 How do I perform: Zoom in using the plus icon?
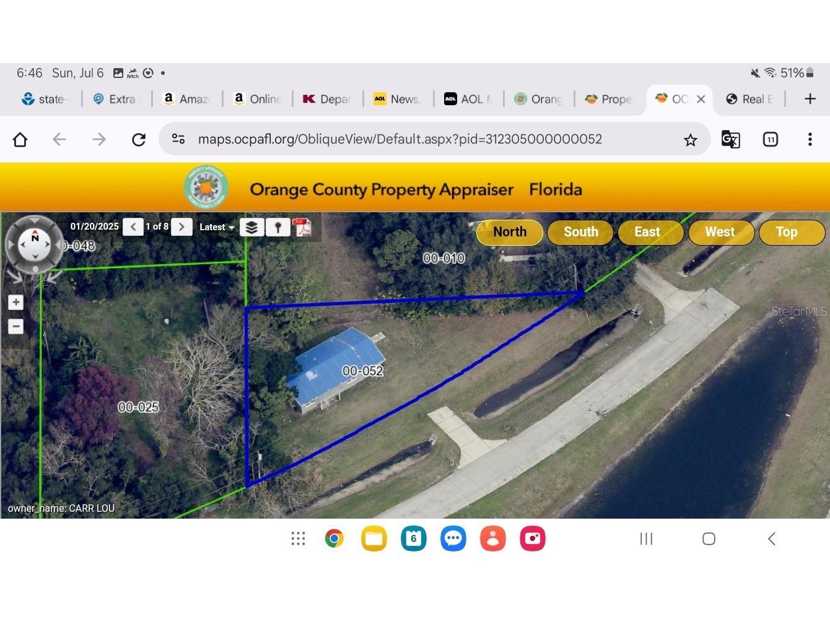tap(15, 302)
